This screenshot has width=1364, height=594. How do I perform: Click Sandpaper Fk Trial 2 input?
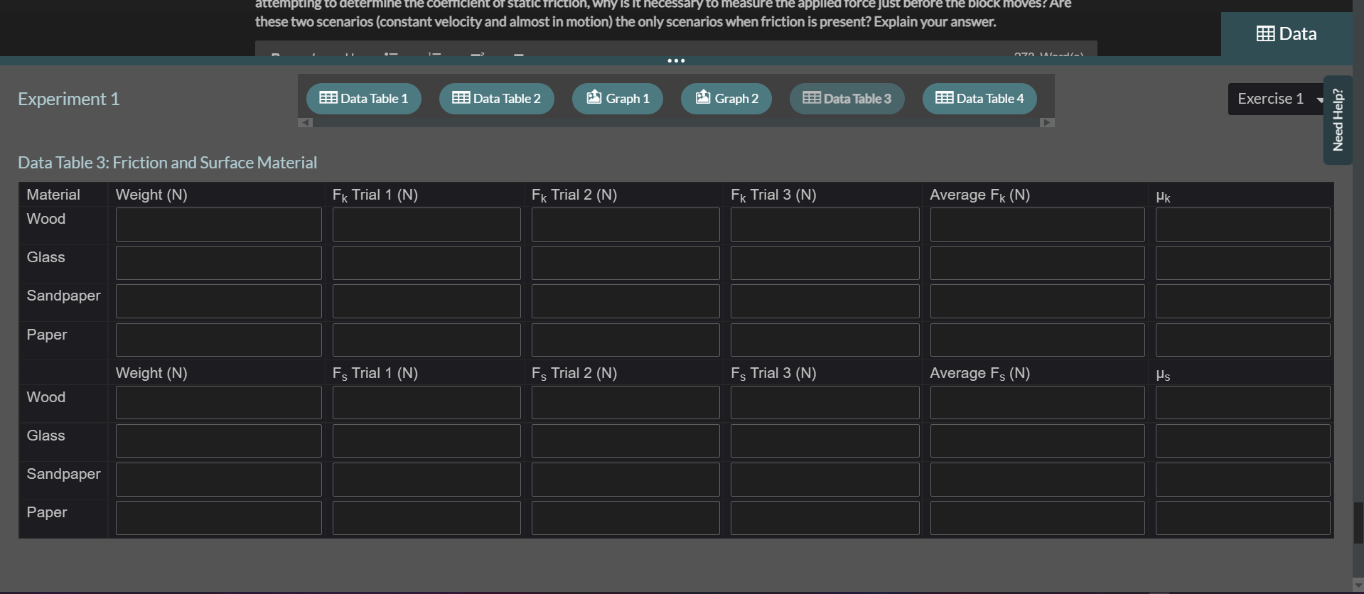625,301
